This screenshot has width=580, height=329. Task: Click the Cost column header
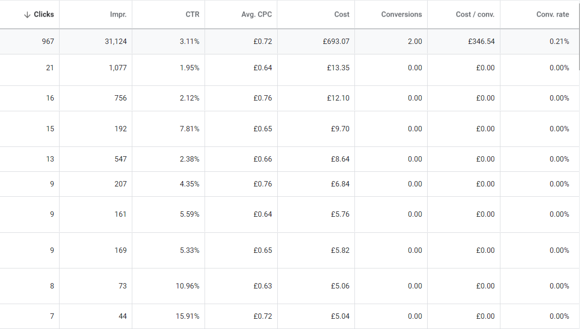pos(342,15)
